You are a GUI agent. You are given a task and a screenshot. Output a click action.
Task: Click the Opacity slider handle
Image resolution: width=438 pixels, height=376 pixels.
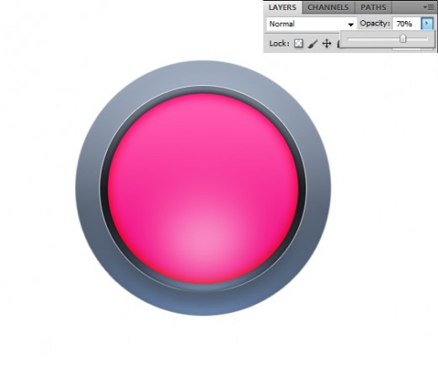click(403, 38)
